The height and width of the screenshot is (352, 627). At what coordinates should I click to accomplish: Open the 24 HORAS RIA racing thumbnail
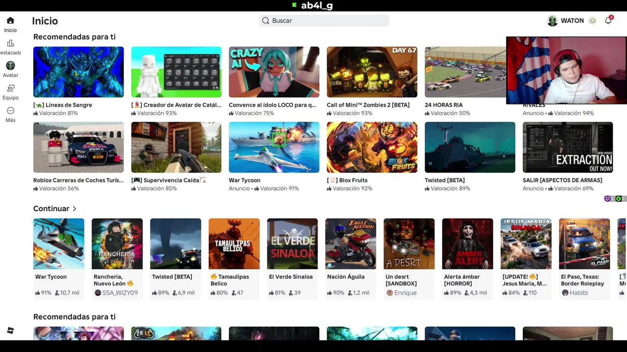(465, 72)
